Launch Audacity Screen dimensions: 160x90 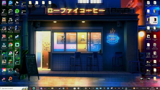pos(4,79)
